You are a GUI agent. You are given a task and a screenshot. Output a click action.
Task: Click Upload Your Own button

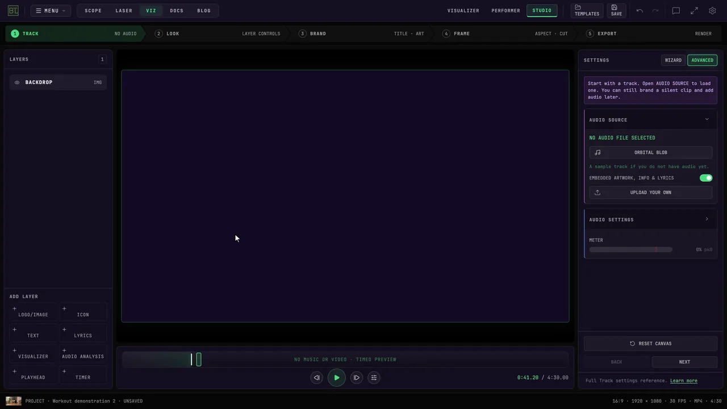pyautogui.click(x=651, y=193)
